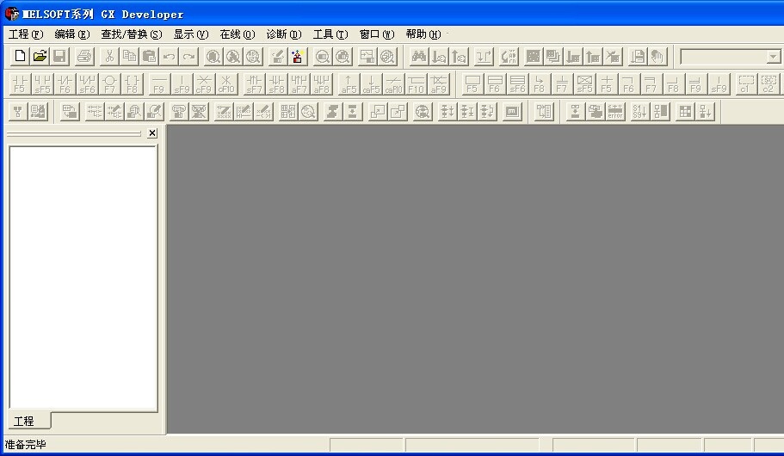Select the 工程 tab below project panel
This screenshot has height=456, width=784.
click(x=29, y=421)
